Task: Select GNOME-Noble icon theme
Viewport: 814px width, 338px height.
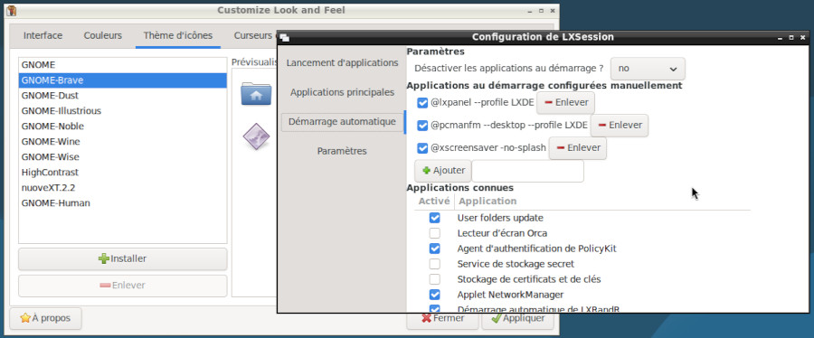Action: 122,126
